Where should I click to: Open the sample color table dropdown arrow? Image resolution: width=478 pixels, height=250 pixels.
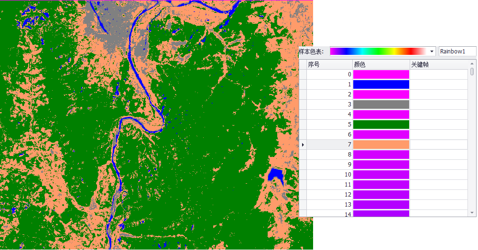(x=432, y=52)
